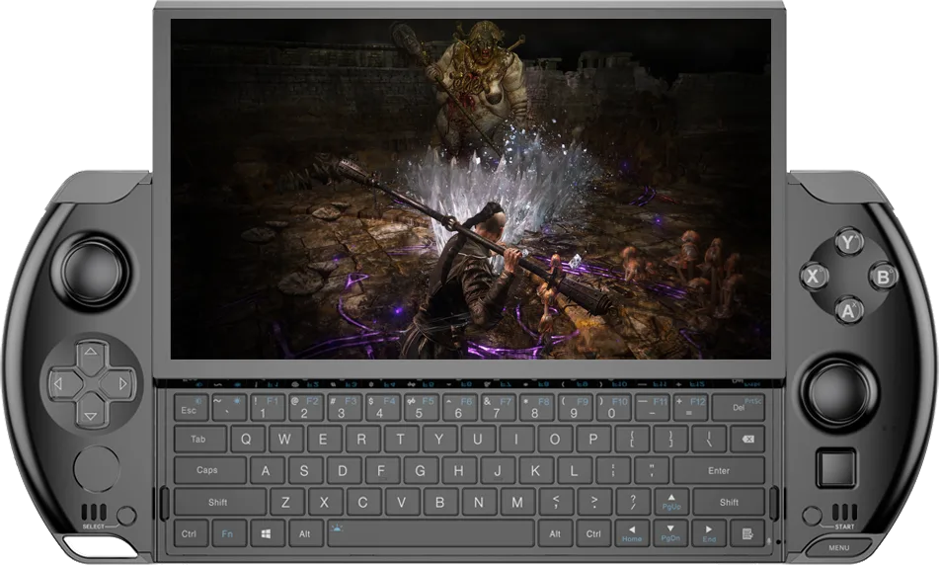
Task: Tap the small round START button
Action: 812,516
